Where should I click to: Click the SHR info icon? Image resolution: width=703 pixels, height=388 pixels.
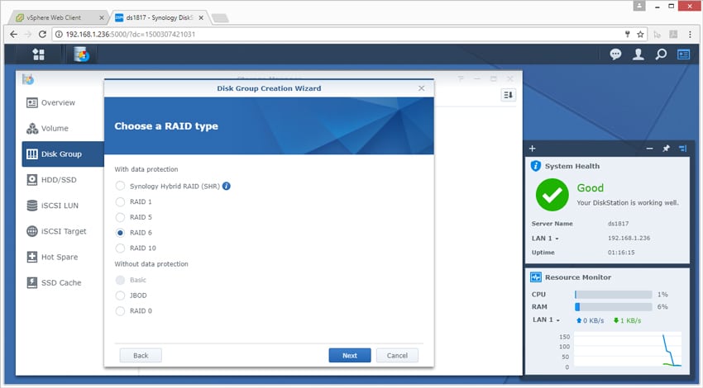(227, 187)
